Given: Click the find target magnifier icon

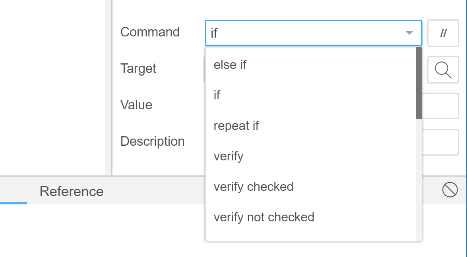Looking at the screenshot, I should [443, 70].
